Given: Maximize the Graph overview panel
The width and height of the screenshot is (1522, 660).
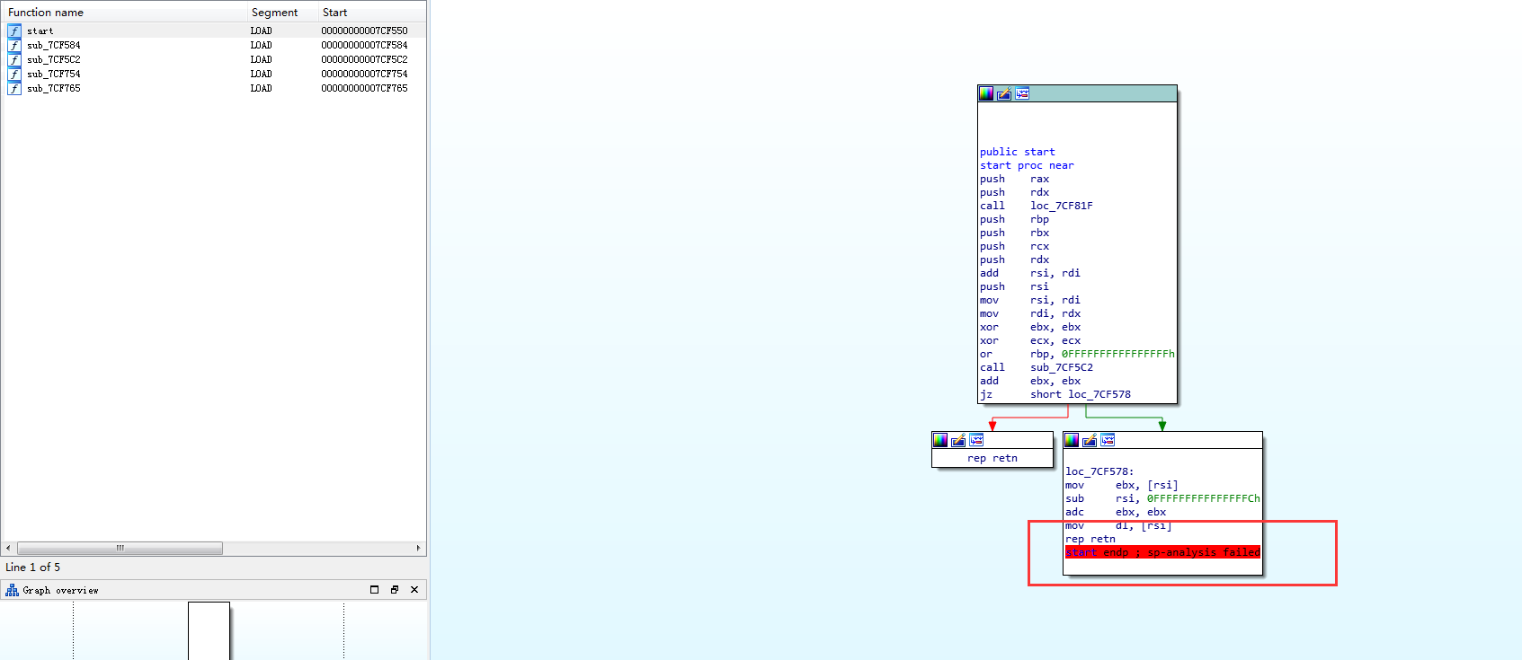Looking at the screenshot, I should [x=375, y=590].
